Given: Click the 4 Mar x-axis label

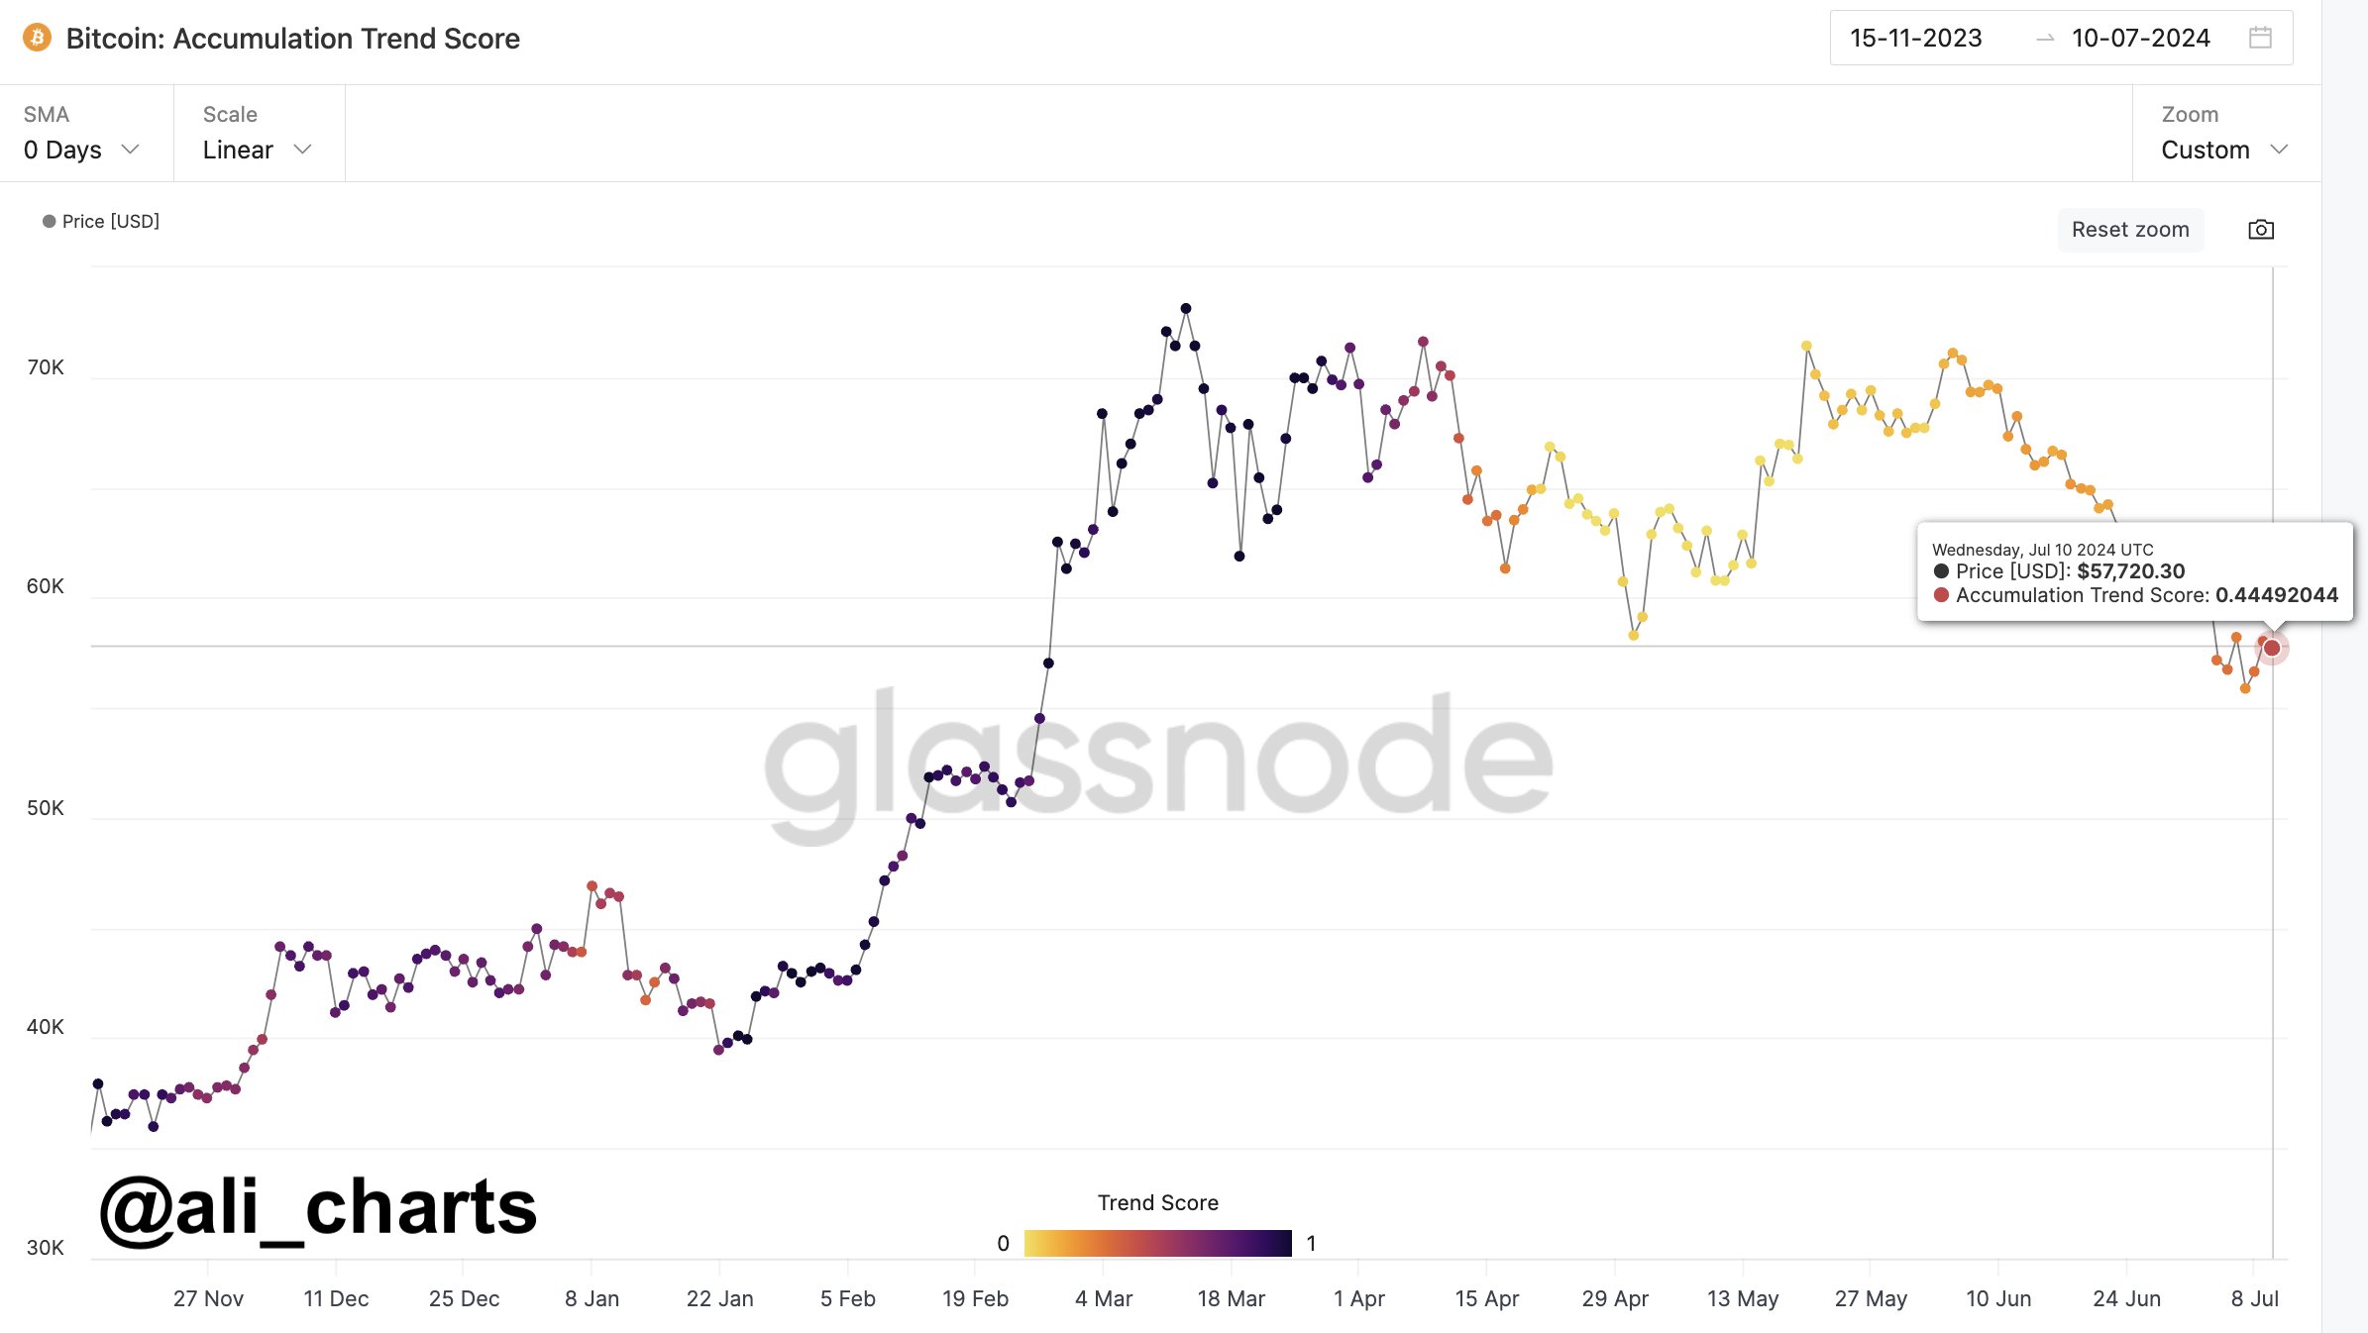Looking at the screenshot, I should coord(1104,1298).
